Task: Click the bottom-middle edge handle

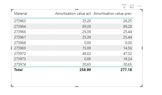Action: click(x=77, y=87)
